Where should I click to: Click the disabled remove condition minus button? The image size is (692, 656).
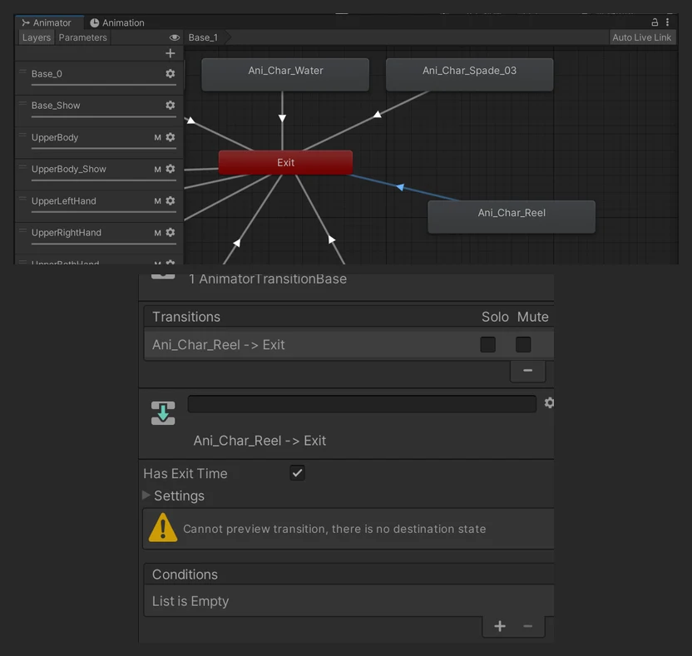(528, 626)
